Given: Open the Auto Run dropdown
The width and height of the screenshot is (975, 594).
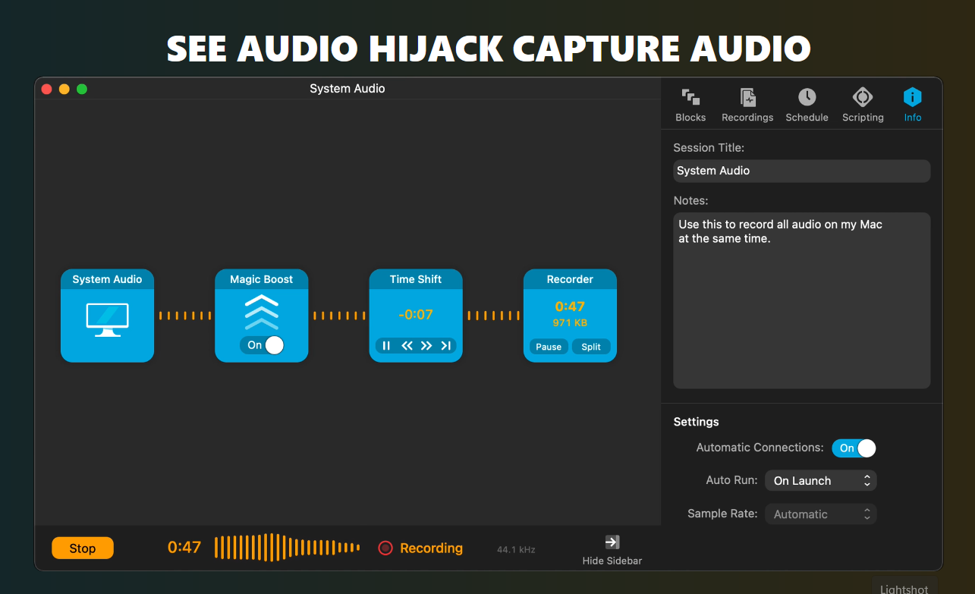Looking at the screenshot, I should pyautogui.click(x=821, y=481).
